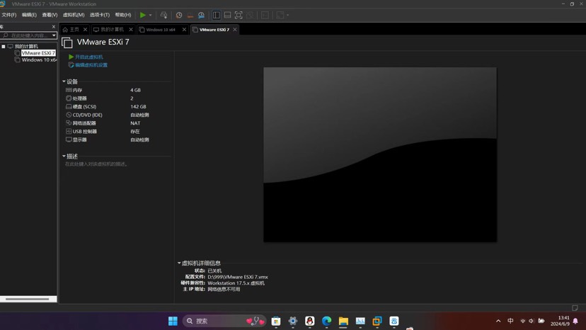The width and height of the screenshot is (586, 330).
Task: Open the snapshot manager icon
Action: click(201, 15)
